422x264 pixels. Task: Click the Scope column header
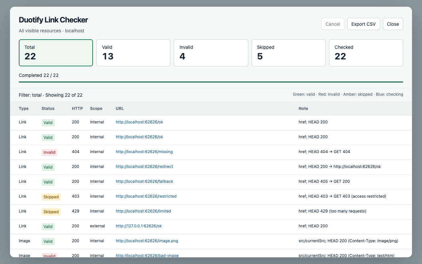point(96,108)
